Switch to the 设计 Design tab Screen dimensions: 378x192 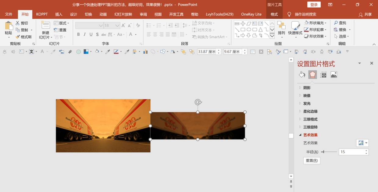73,14
